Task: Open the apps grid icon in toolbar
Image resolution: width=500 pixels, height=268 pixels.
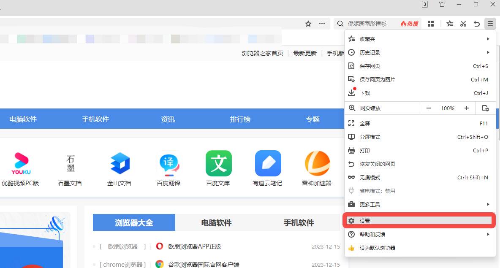Action: tap(430, 24)
